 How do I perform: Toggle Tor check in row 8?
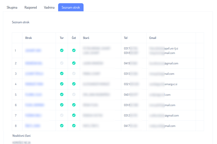click(x=62, y=126)
